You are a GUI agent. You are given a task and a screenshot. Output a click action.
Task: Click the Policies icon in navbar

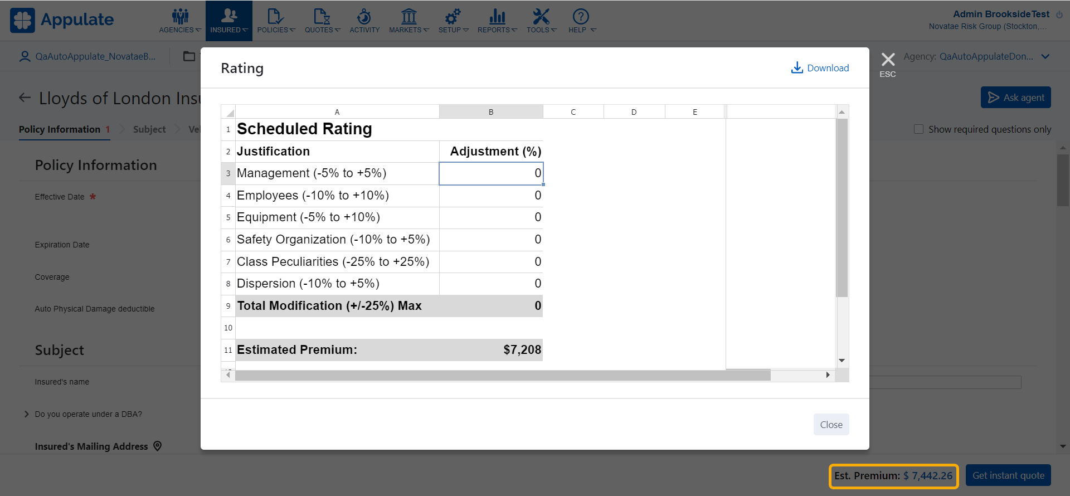[275, 17]
